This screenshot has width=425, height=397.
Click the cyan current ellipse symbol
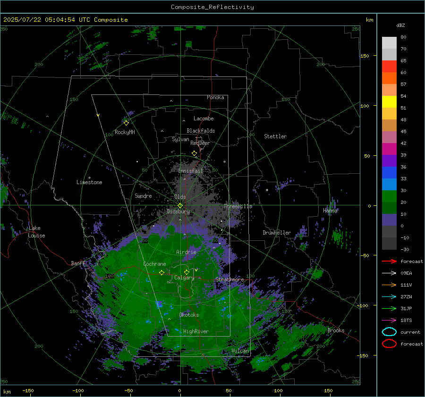[389, 332]
